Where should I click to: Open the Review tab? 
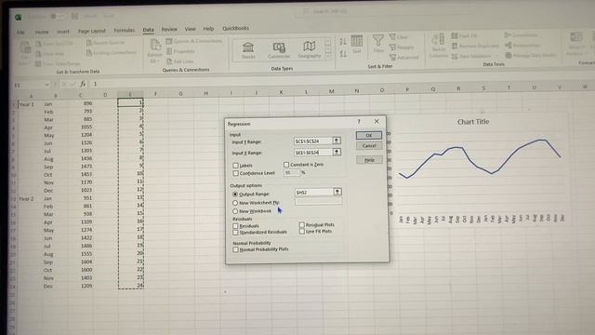pyautogui.click(x=169, y=29)
